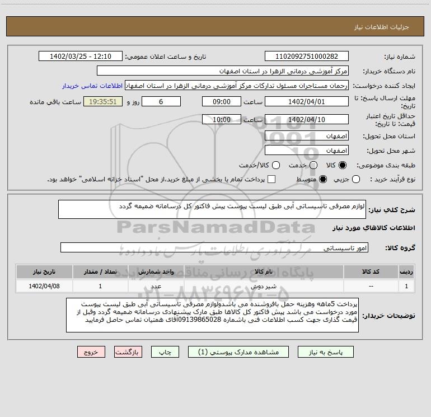Click the need number field 1102092751000282
Screen dimensions: 431x417
[x=307, y=56]
